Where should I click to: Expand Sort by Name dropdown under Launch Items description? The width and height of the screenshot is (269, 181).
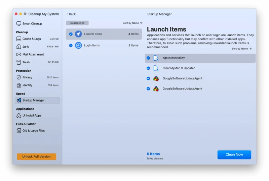241,49
